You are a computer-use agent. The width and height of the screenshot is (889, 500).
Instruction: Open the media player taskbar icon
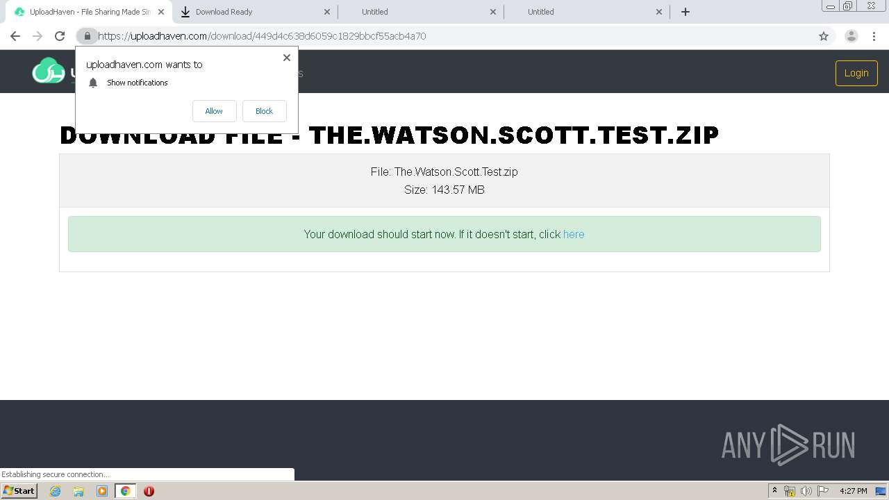click(102, 491)
